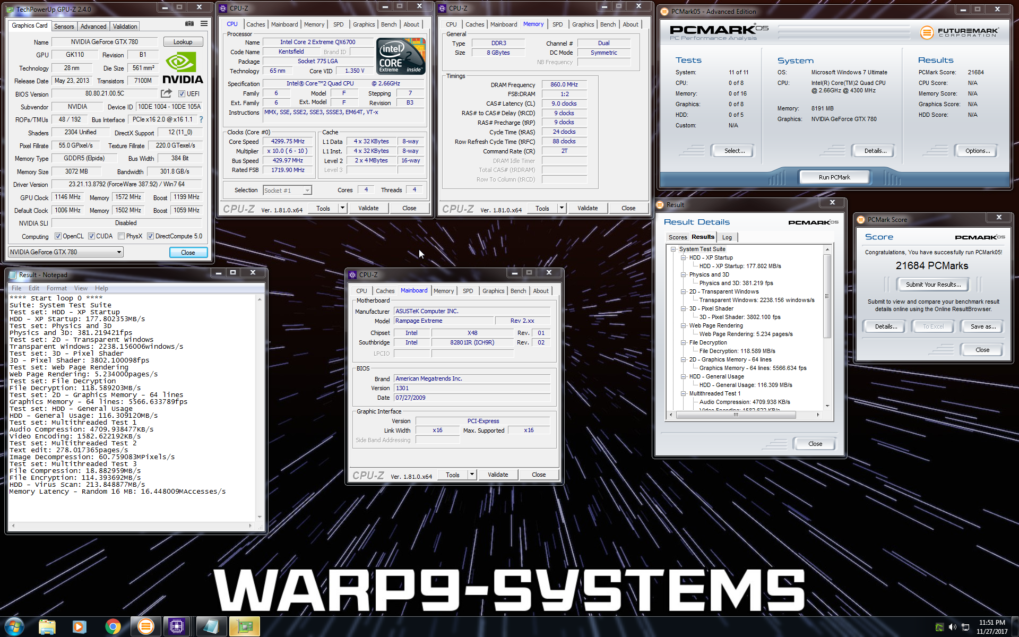Click BIOS version share/export icon in GPU-Z
Viewport: 1019px width, 637px height.
166,93
